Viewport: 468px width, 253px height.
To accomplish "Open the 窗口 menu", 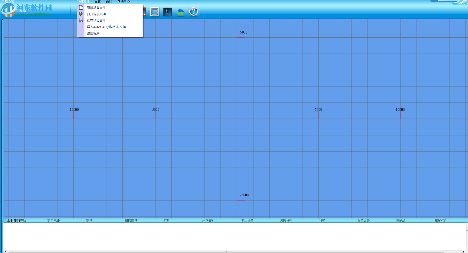I will [109, 2].
